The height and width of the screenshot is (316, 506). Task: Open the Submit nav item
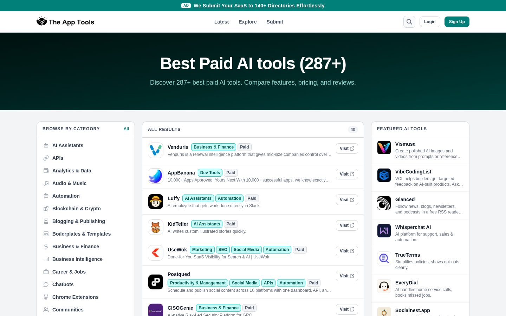click(x=275, y=22)
